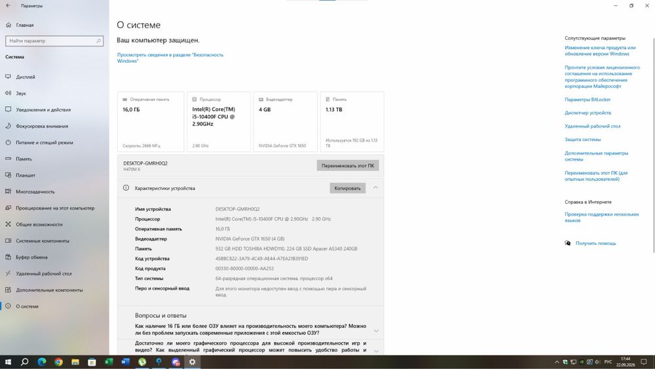Screen dimensions: 655x369
Task: Collapse Характеристики устройства section chevron
Action: pyautogui.click(x=375, y=187)
